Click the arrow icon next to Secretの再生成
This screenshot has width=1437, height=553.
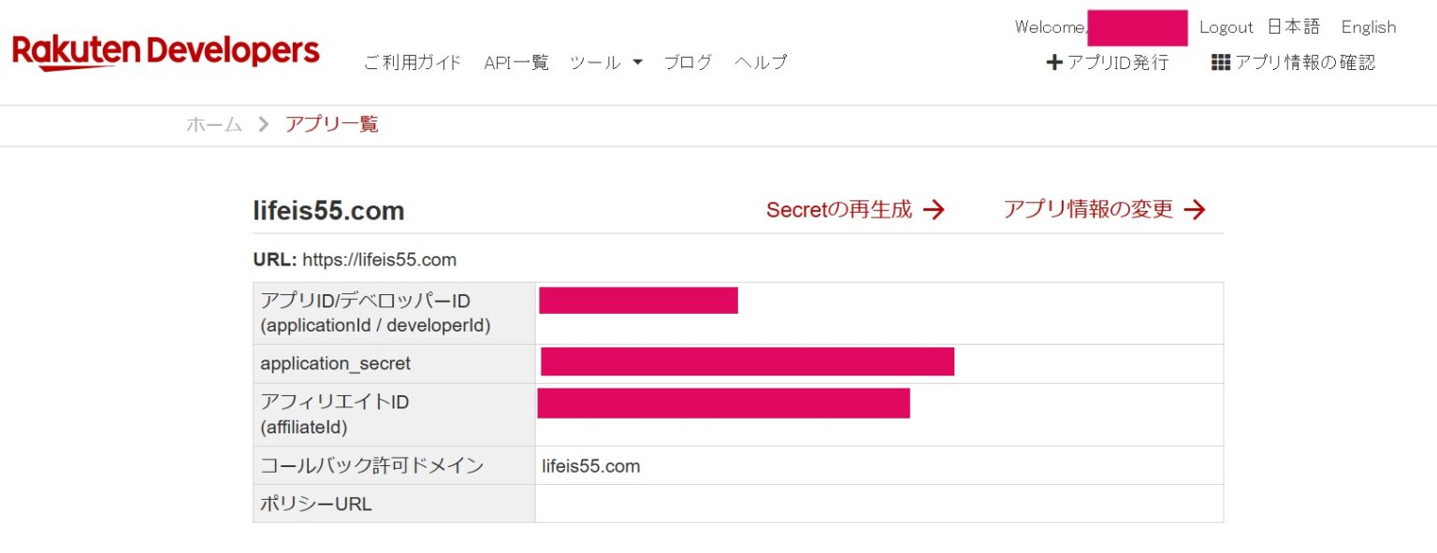934,209
